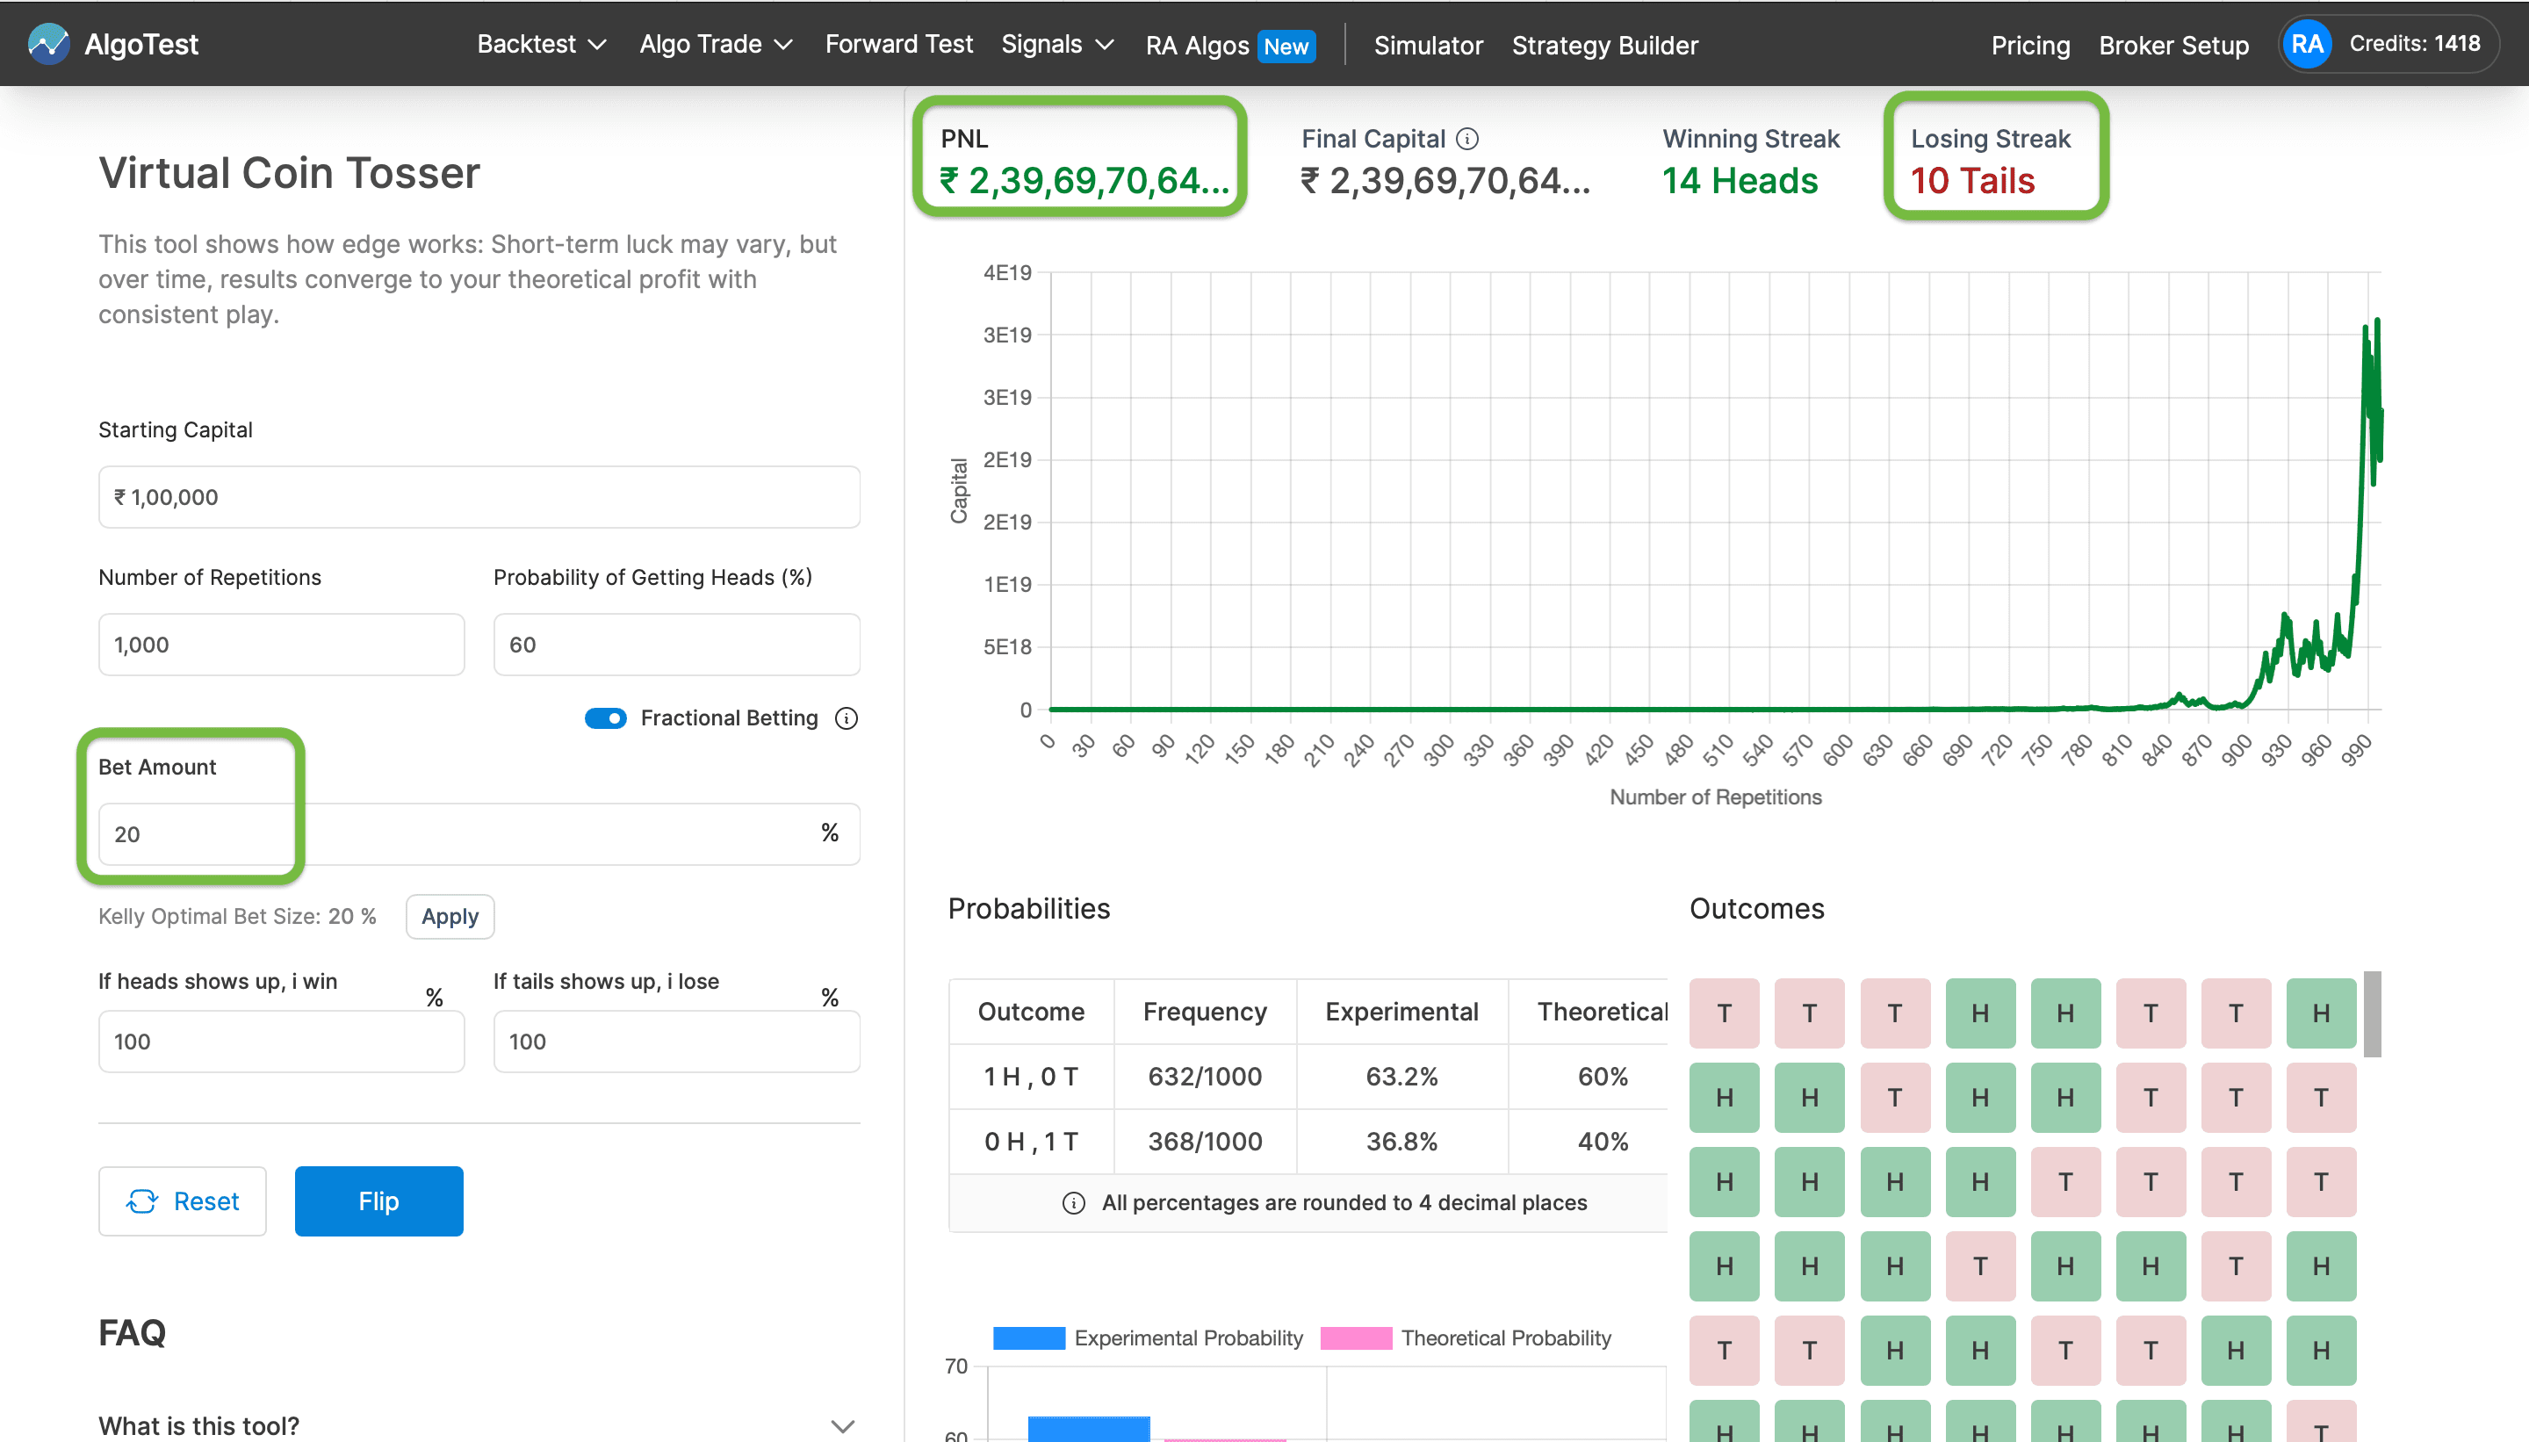
Task: Click the Outcomes panel scrollbar
Action: 2373,1015
